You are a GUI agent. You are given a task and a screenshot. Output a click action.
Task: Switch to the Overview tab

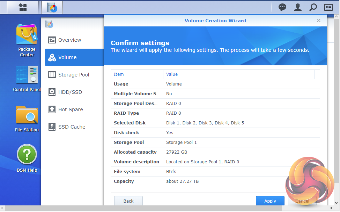pyautogui.click(x=69, y=40)
